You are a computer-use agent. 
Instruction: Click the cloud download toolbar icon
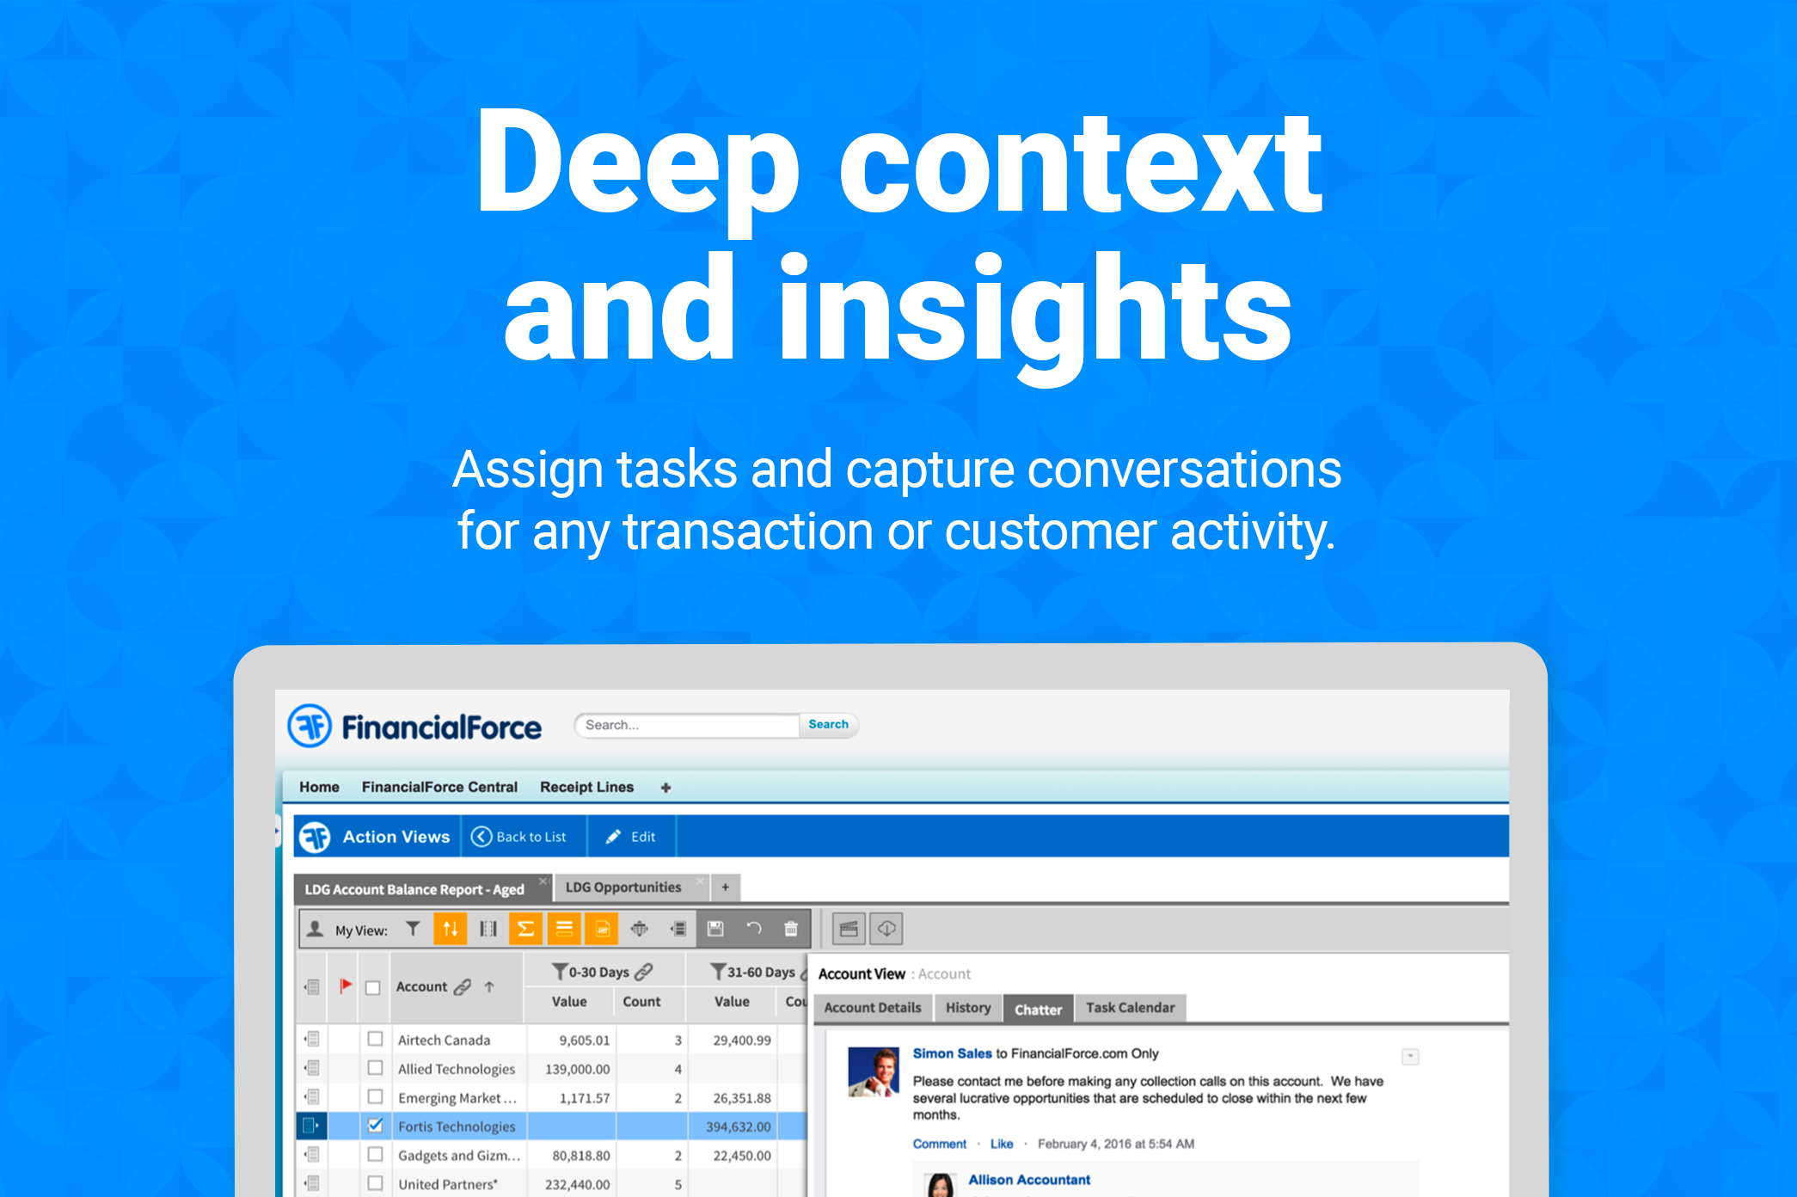click(x=886, y=929)
